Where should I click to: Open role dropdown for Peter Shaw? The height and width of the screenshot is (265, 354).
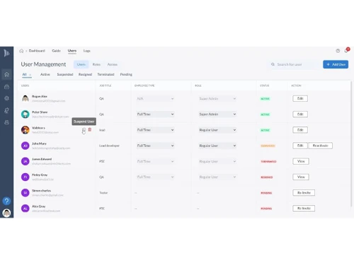(217, 114)
